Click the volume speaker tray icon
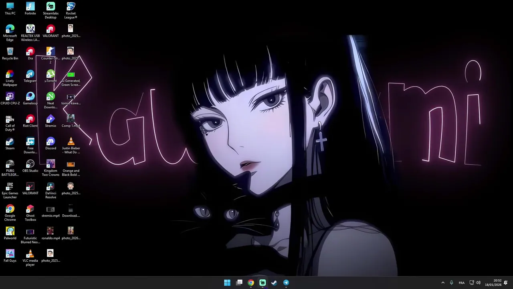 478,283
